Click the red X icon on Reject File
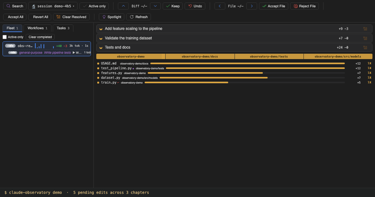 [x=296, y=6]
